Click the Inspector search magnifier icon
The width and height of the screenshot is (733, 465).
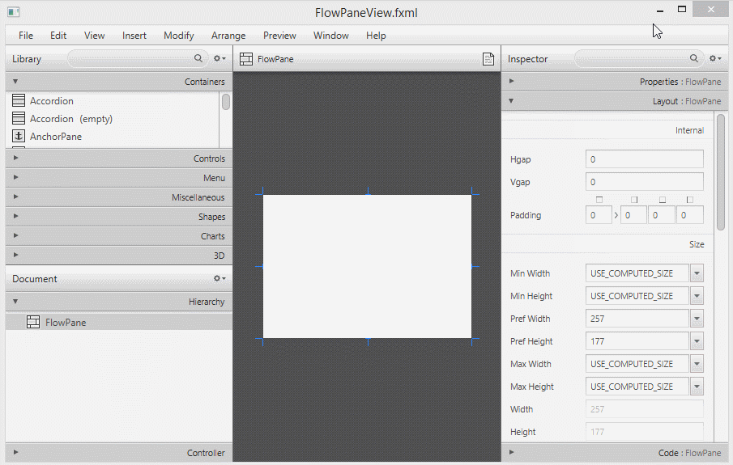694,59
